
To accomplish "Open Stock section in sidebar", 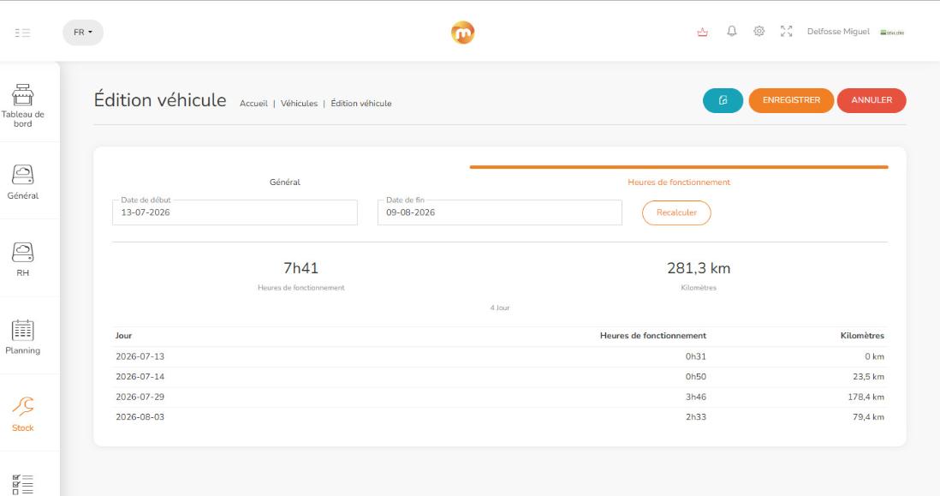I will coord(23,414).
